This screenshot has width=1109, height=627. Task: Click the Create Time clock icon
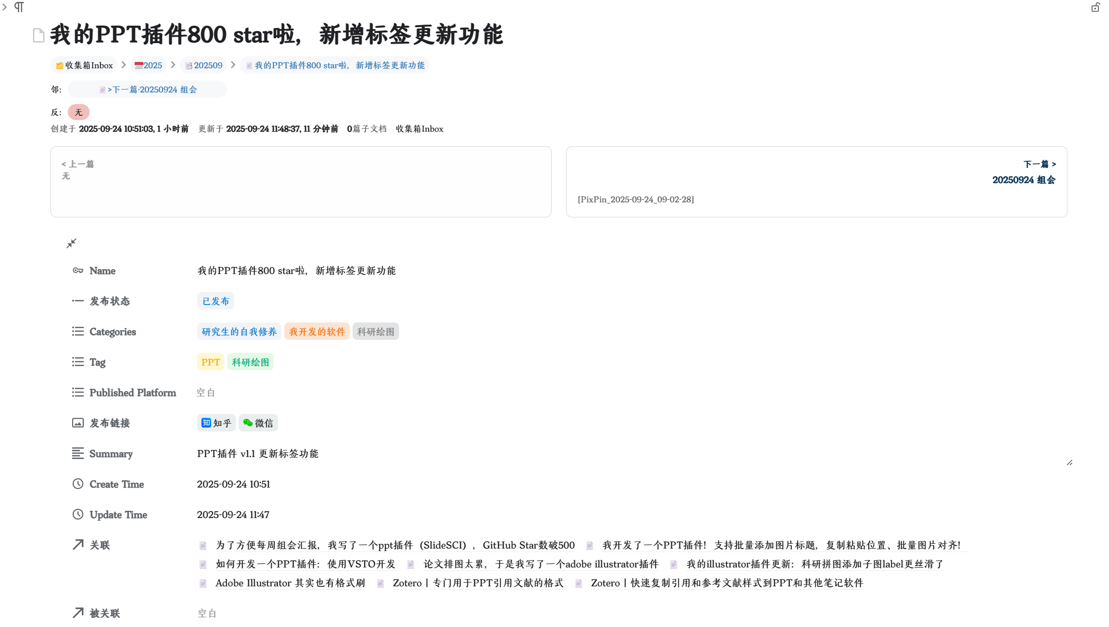tap(77, 484)
